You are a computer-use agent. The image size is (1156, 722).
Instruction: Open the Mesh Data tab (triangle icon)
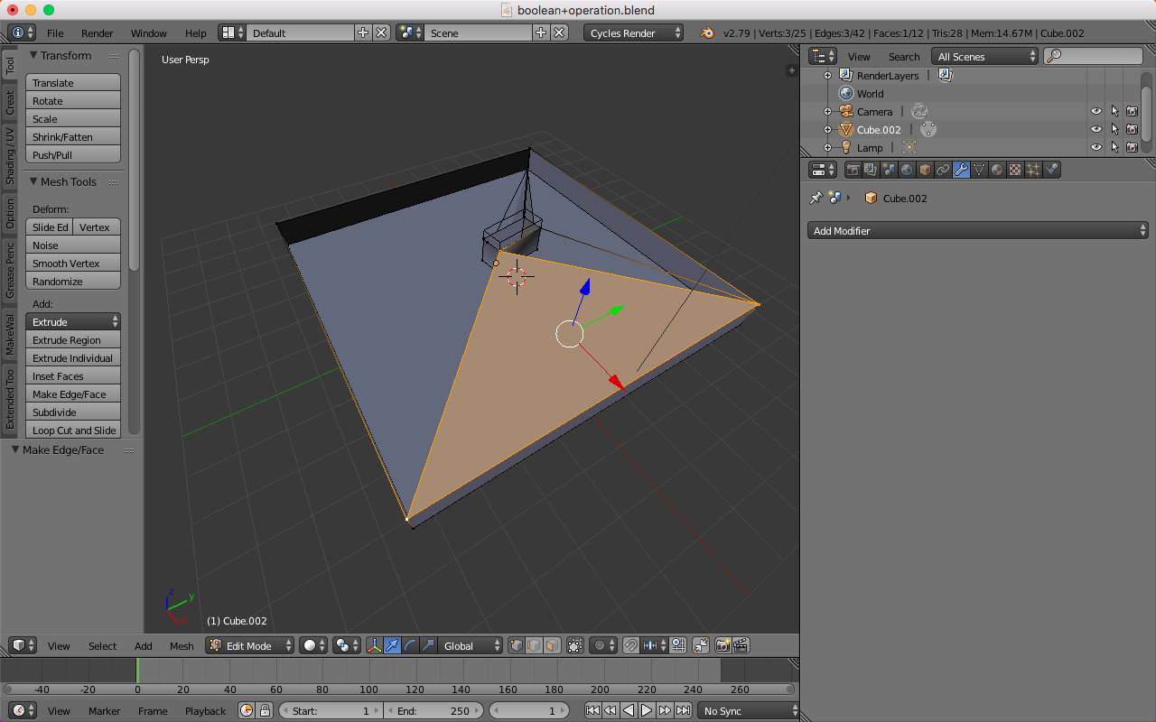[979, 170]
